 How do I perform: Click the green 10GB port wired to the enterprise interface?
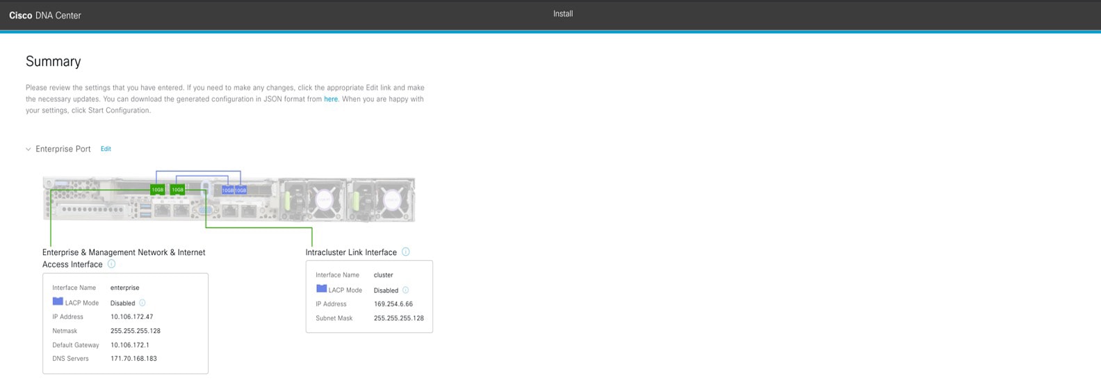pos(158,190)
